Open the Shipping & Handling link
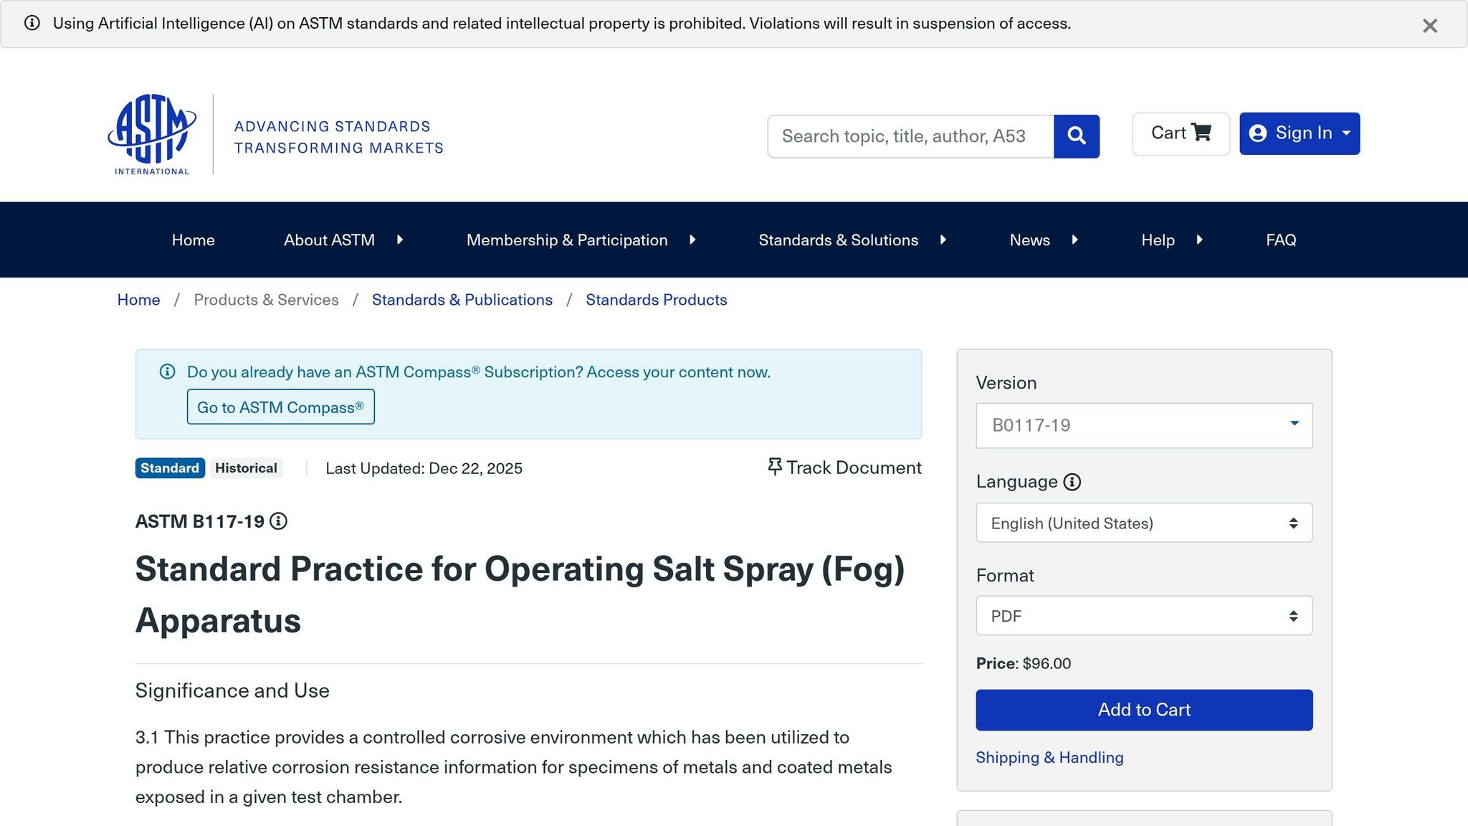 click(x=1049, y=758)
